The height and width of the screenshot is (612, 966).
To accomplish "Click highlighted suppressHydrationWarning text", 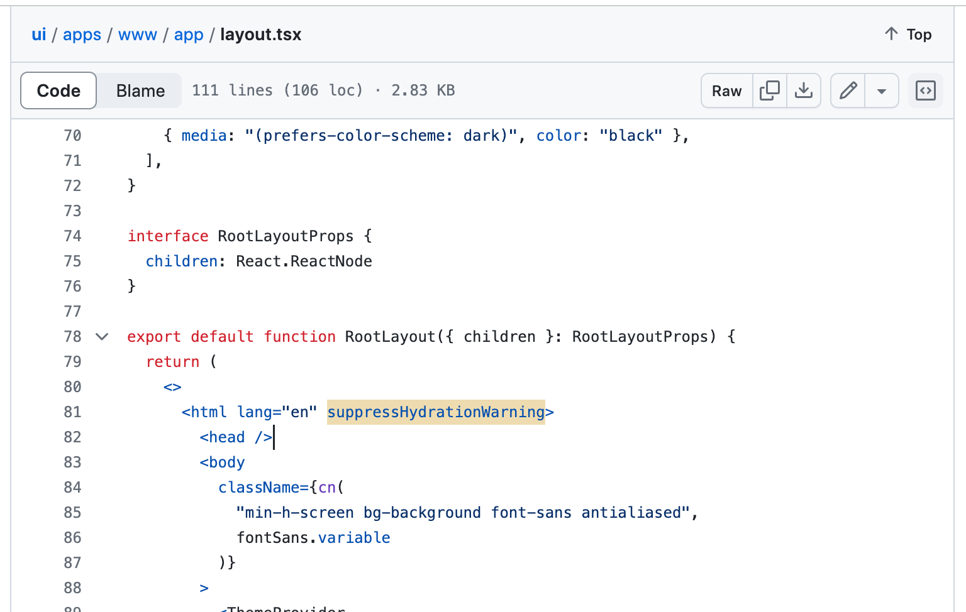I will coord(436,412).
